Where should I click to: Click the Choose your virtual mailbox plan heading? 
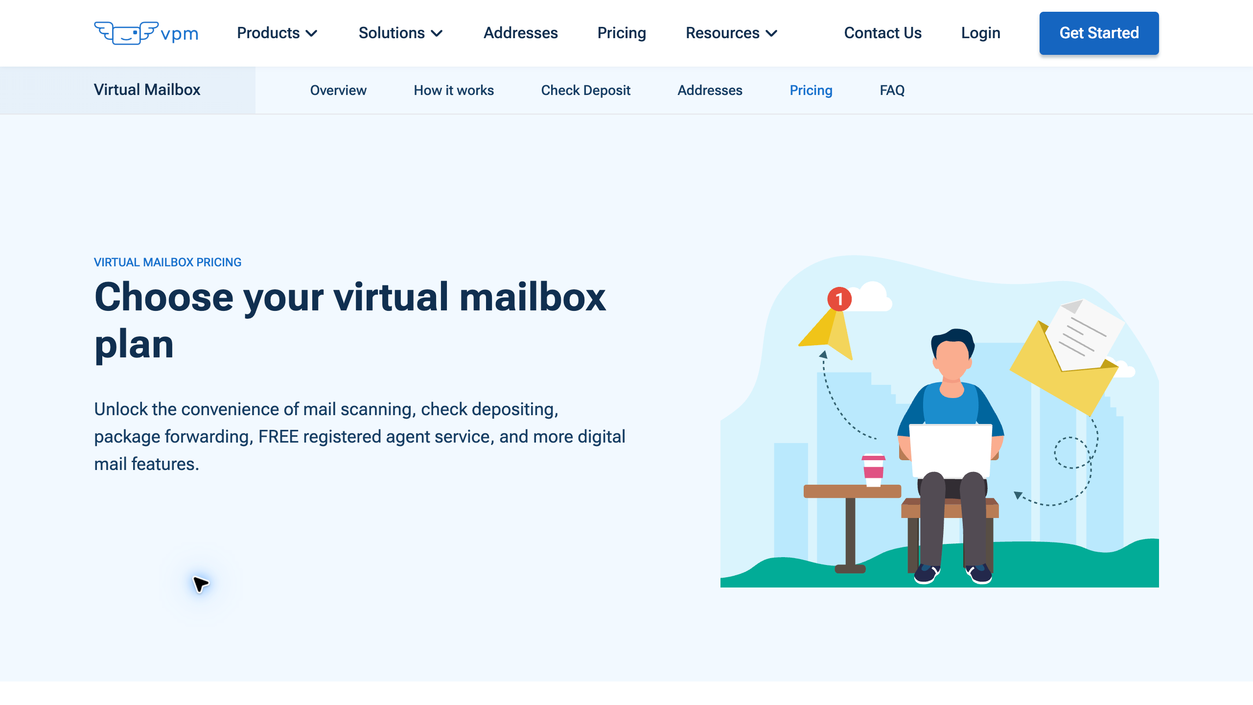(350, 321)
